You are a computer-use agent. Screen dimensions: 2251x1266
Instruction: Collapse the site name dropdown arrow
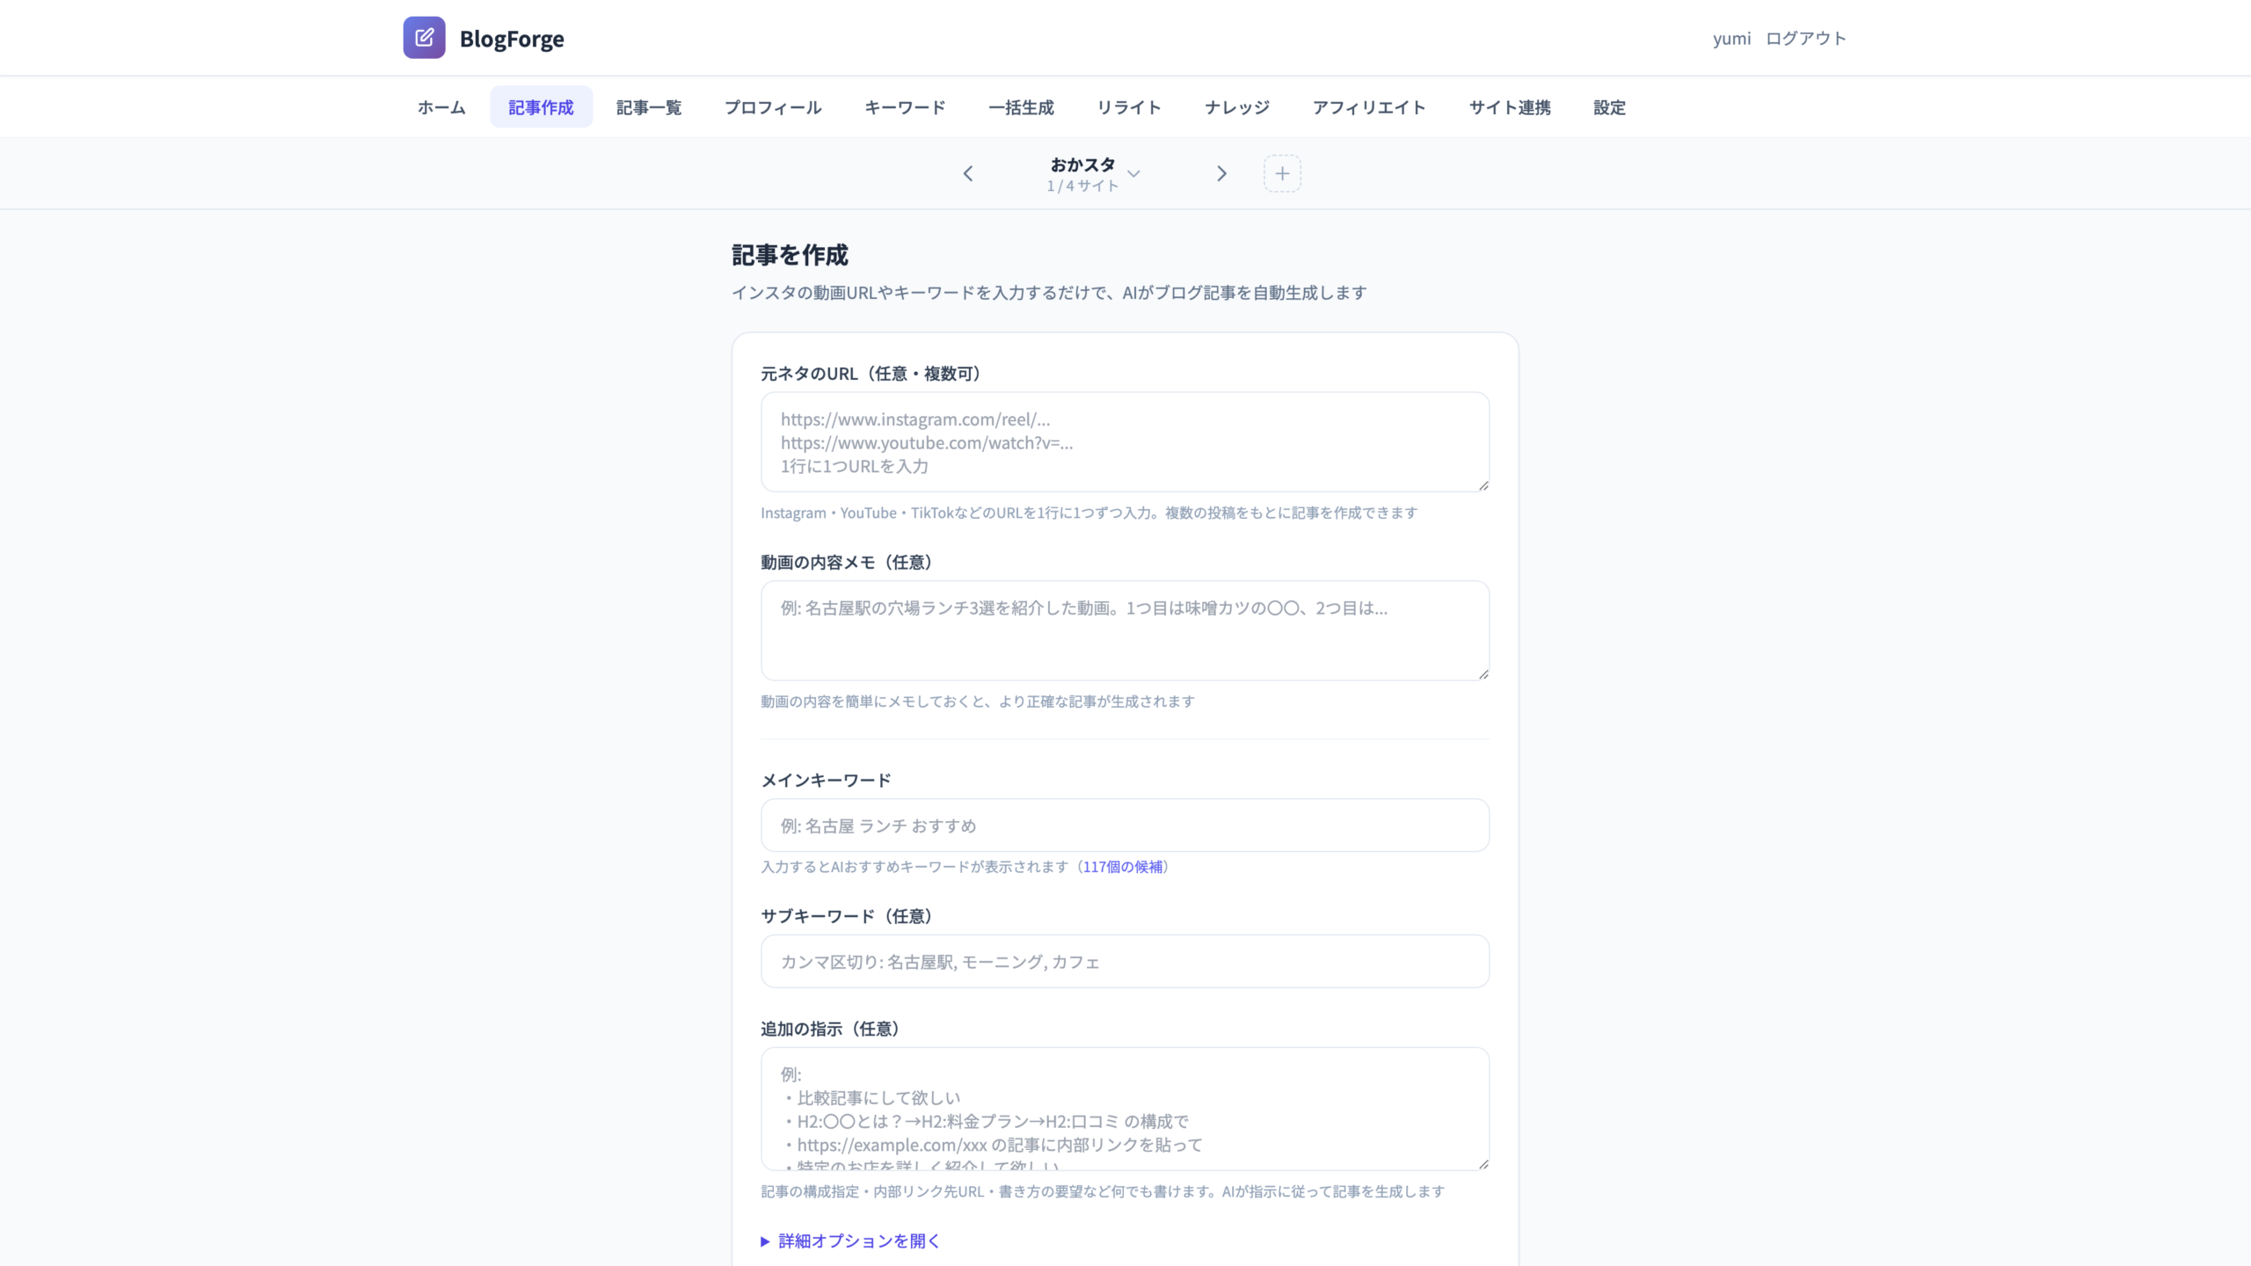(x=1134, y=175)
